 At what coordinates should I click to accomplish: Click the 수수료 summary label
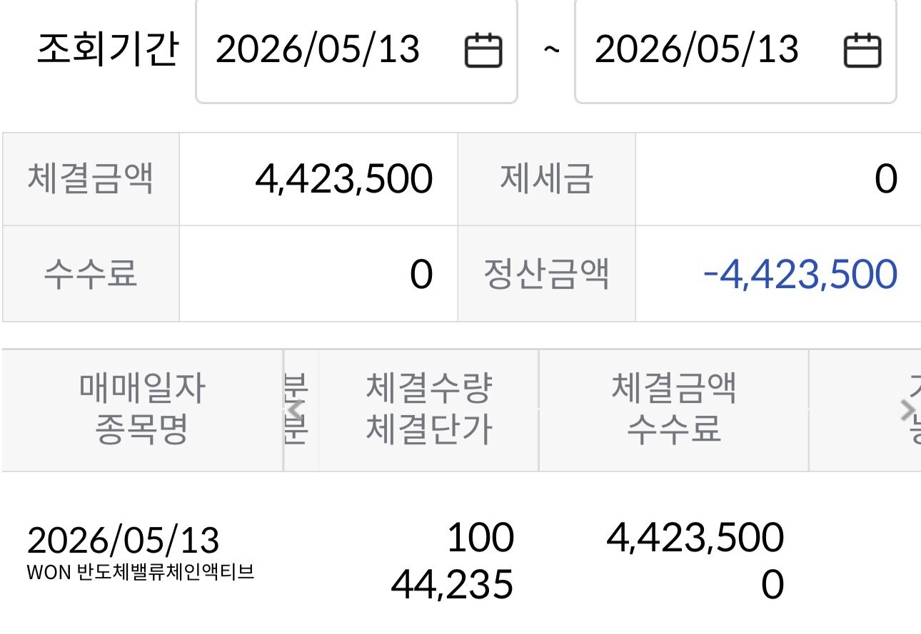point(91,274)
